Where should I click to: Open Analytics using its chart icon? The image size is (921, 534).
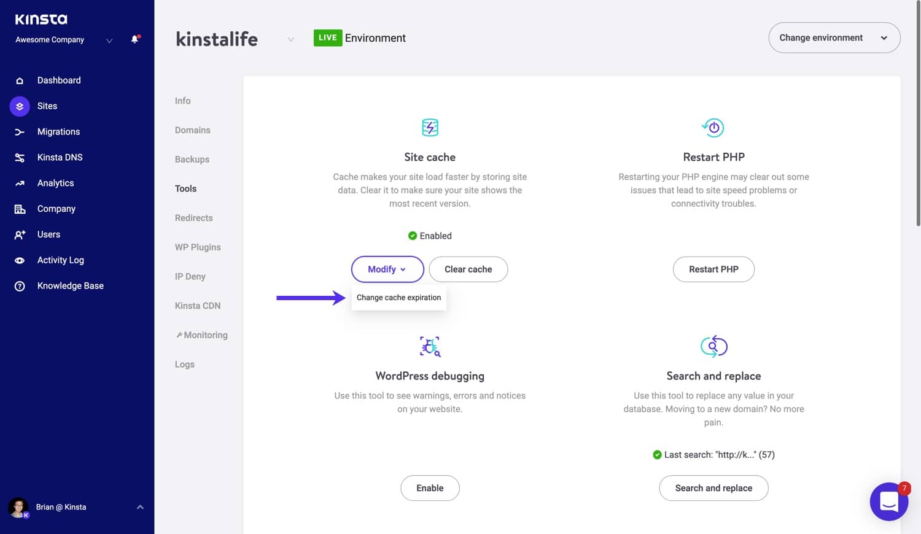click(x=19, y=183)
